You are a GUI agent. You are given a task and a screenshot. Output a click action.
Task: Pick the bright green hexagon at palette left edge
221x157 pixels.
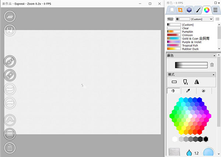tap(172, 116)
